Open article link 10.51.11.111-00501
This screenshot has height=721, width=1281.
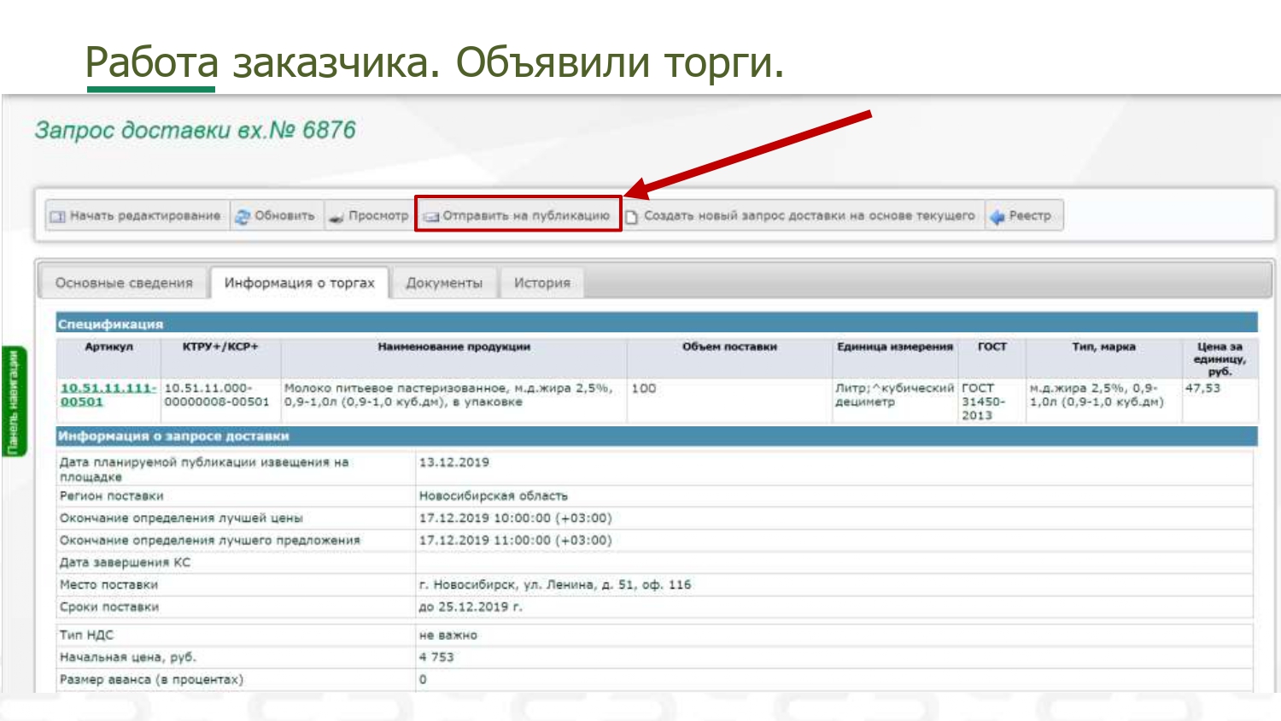coord(108,395)
